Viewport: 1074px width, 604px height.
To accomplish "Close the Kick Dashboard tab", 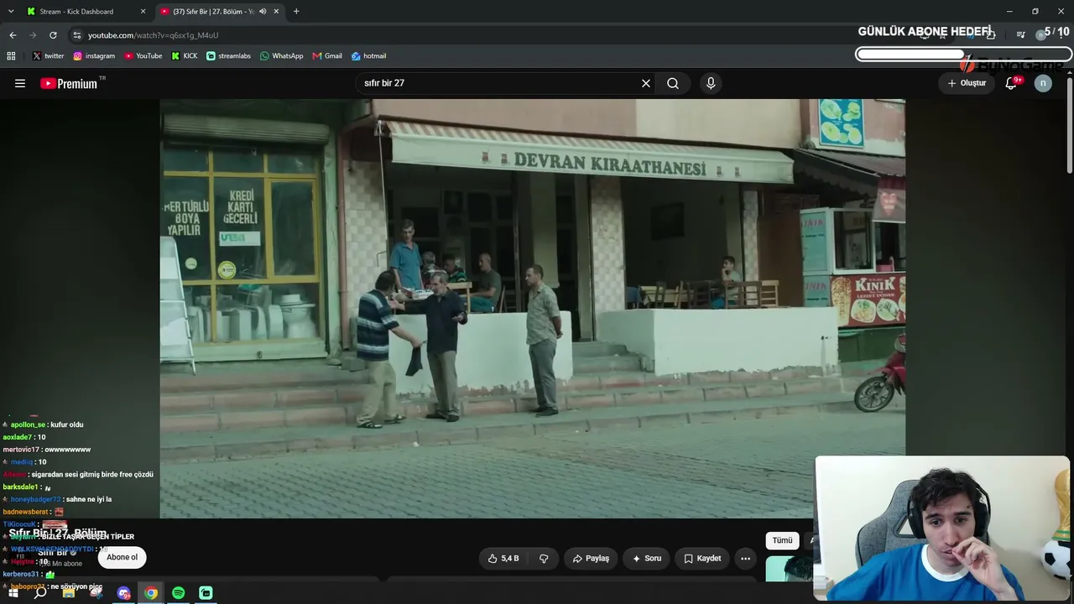I will (143, 12).
